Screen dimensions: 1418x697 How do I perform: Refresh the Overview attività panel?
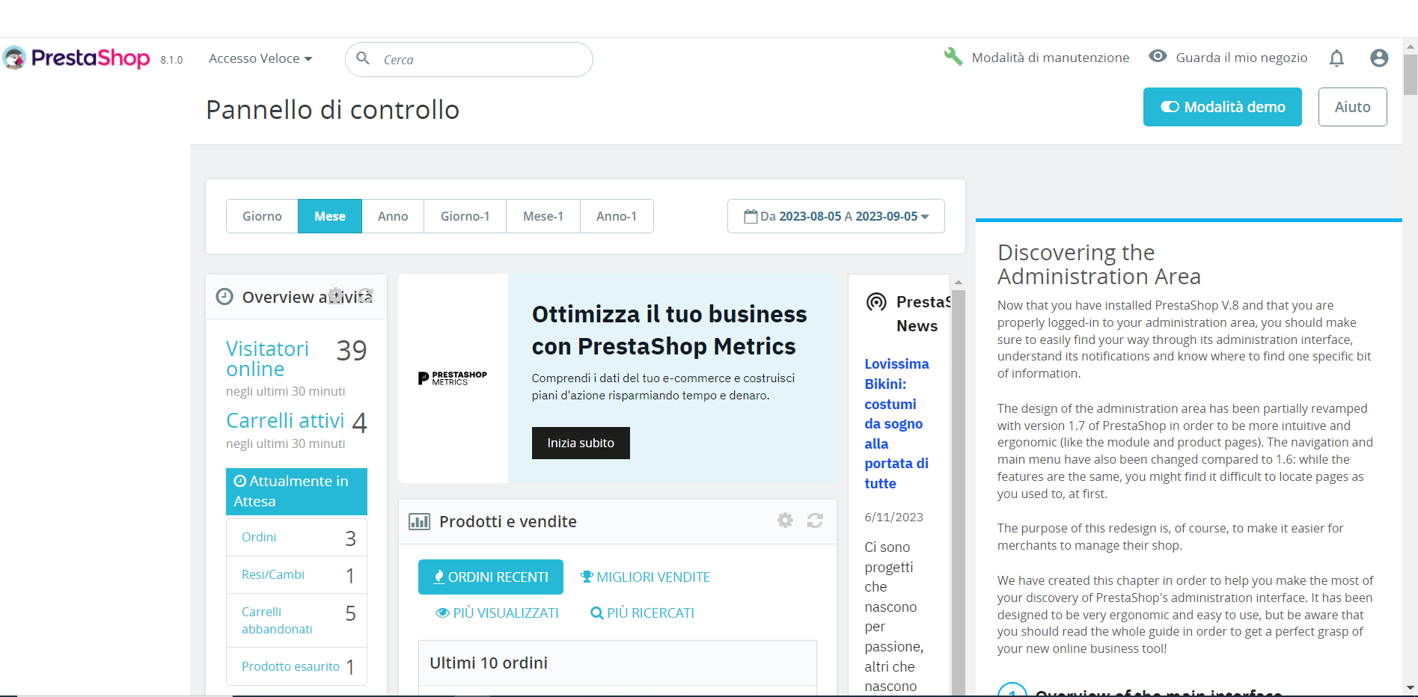tap(365, 295)
